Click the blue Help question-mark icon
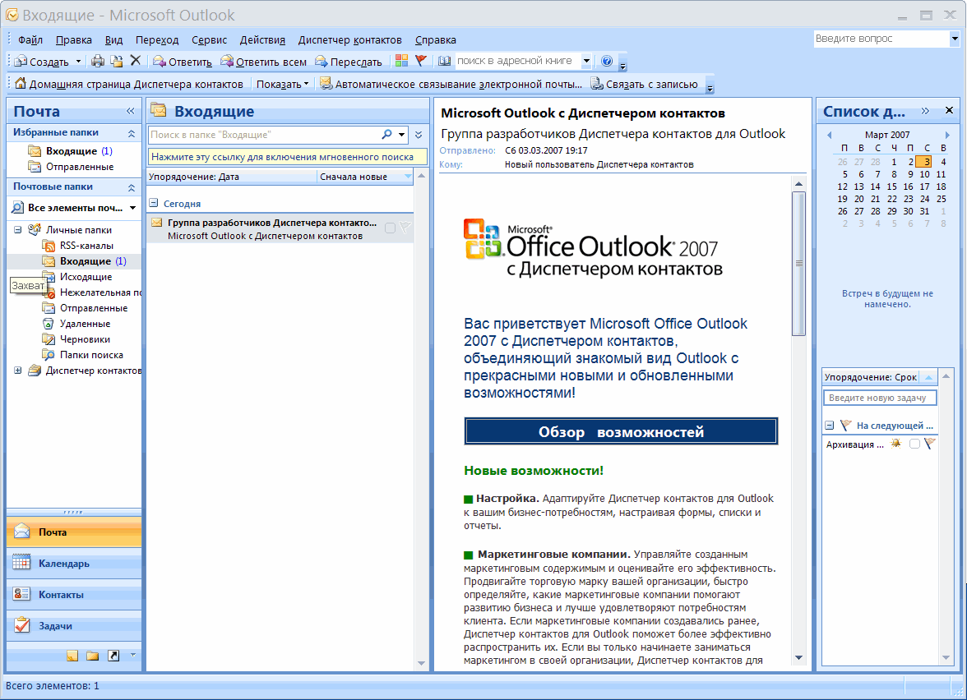Image resolution: width=967 pixels, height=700 pixels. tap(607, 61)
